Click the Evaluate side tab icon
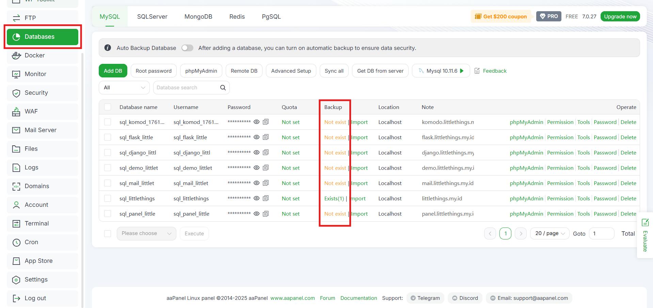 click(x=645, y=222)
